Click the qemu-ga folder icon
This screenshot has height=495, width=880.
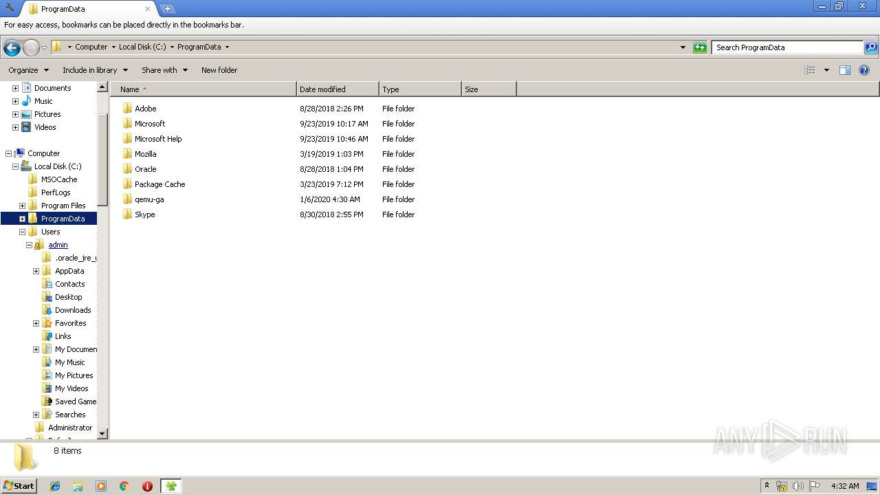click(x=127, y=199)
